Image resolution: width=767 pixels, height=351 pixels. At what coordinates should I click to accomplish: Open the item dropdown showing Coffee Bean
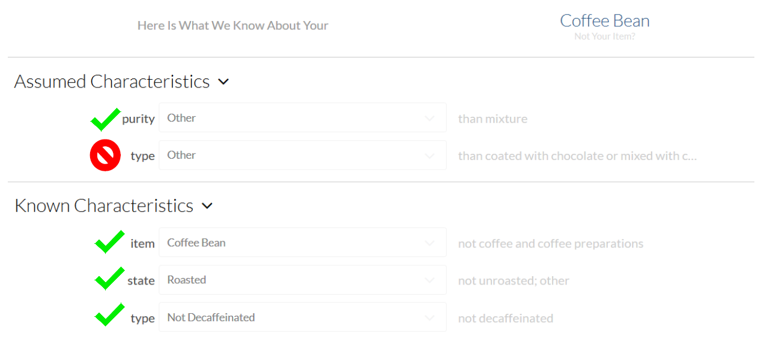303,243
